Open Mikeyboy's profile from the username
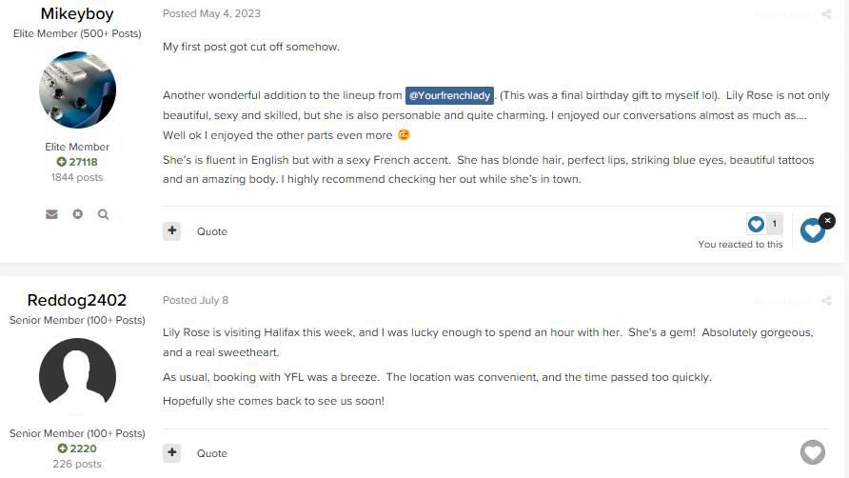The width and height of the screenshot is (849, 478). pyautogui.click(x=77, y=14)
